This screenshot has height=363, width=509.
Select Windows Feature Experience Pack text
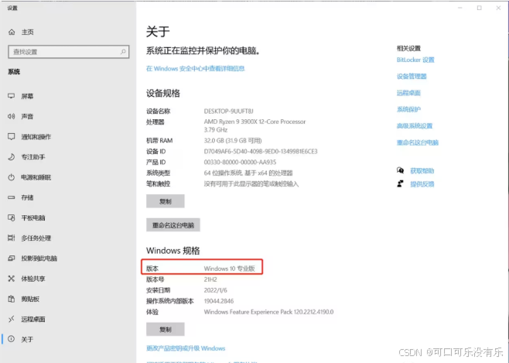pyautogui.click(x=268, y=312)
